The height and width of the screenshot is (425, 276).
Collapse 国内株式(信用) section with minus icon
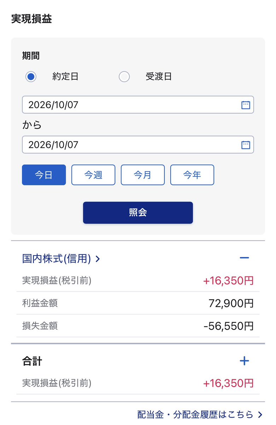pyautogui.click(x=245, y=258)
